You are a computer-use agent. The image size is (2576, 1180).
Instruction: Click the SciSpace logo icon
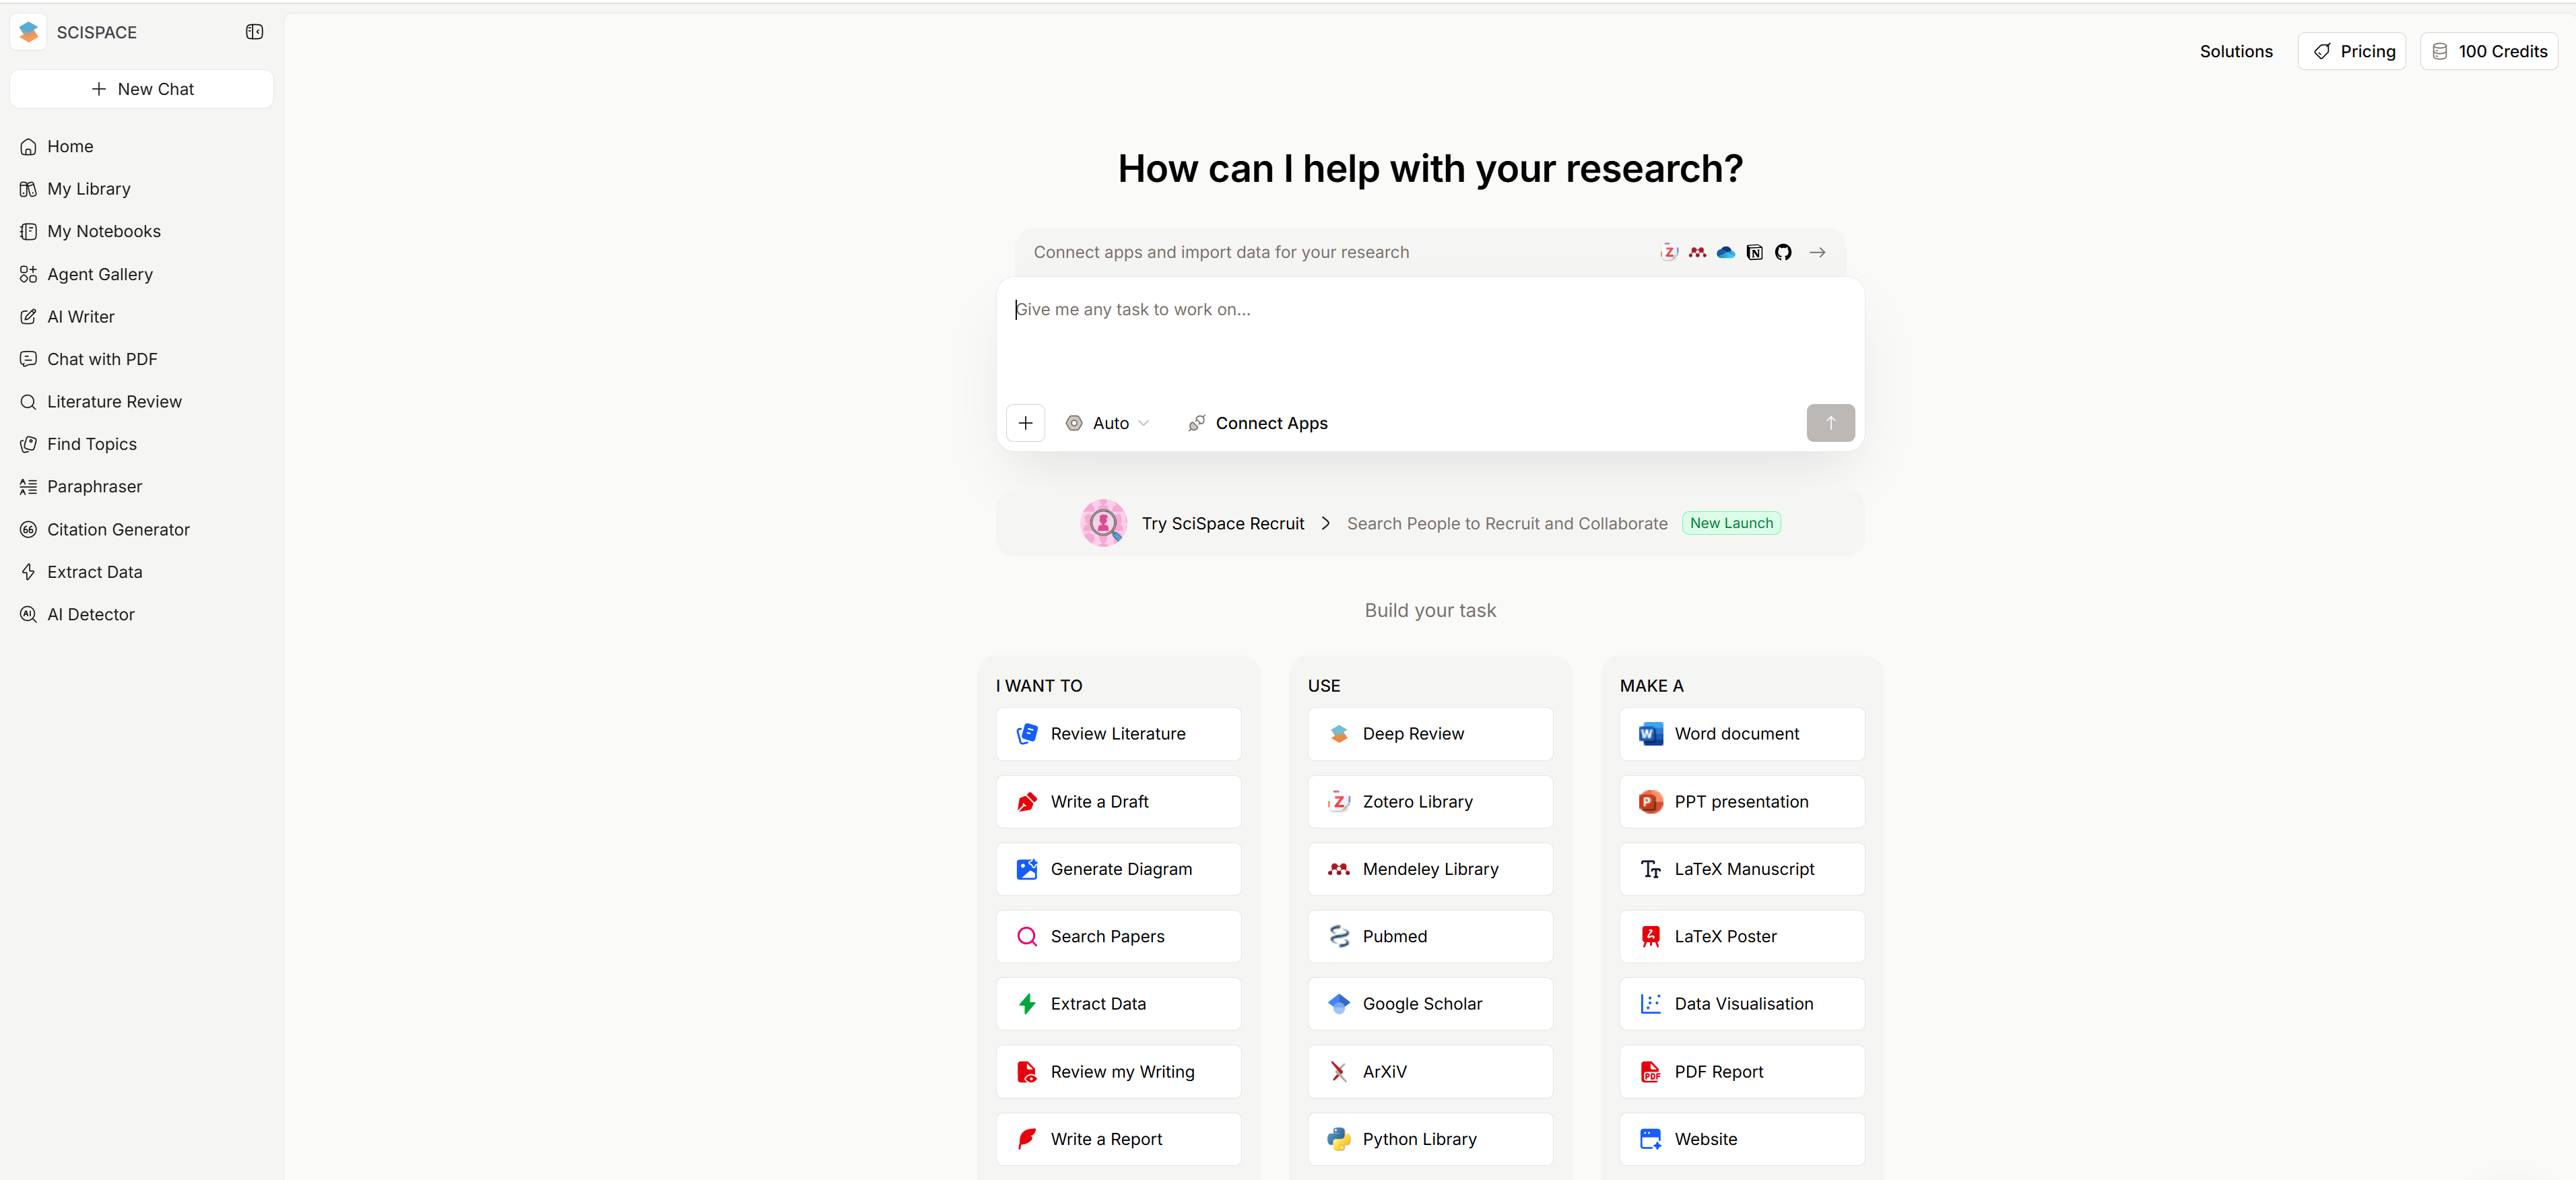[29, 32]
